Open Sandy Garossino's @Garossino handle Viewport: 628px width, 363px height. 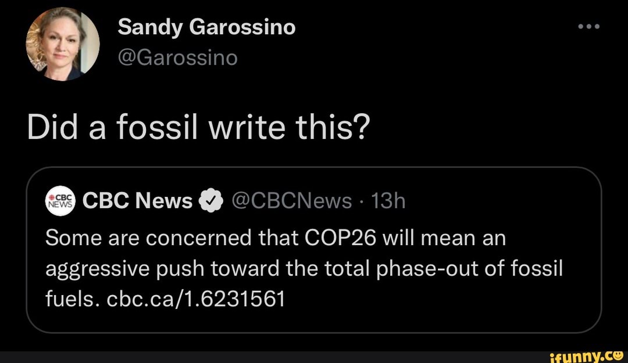pyautogui.click(x=177, y=57)
